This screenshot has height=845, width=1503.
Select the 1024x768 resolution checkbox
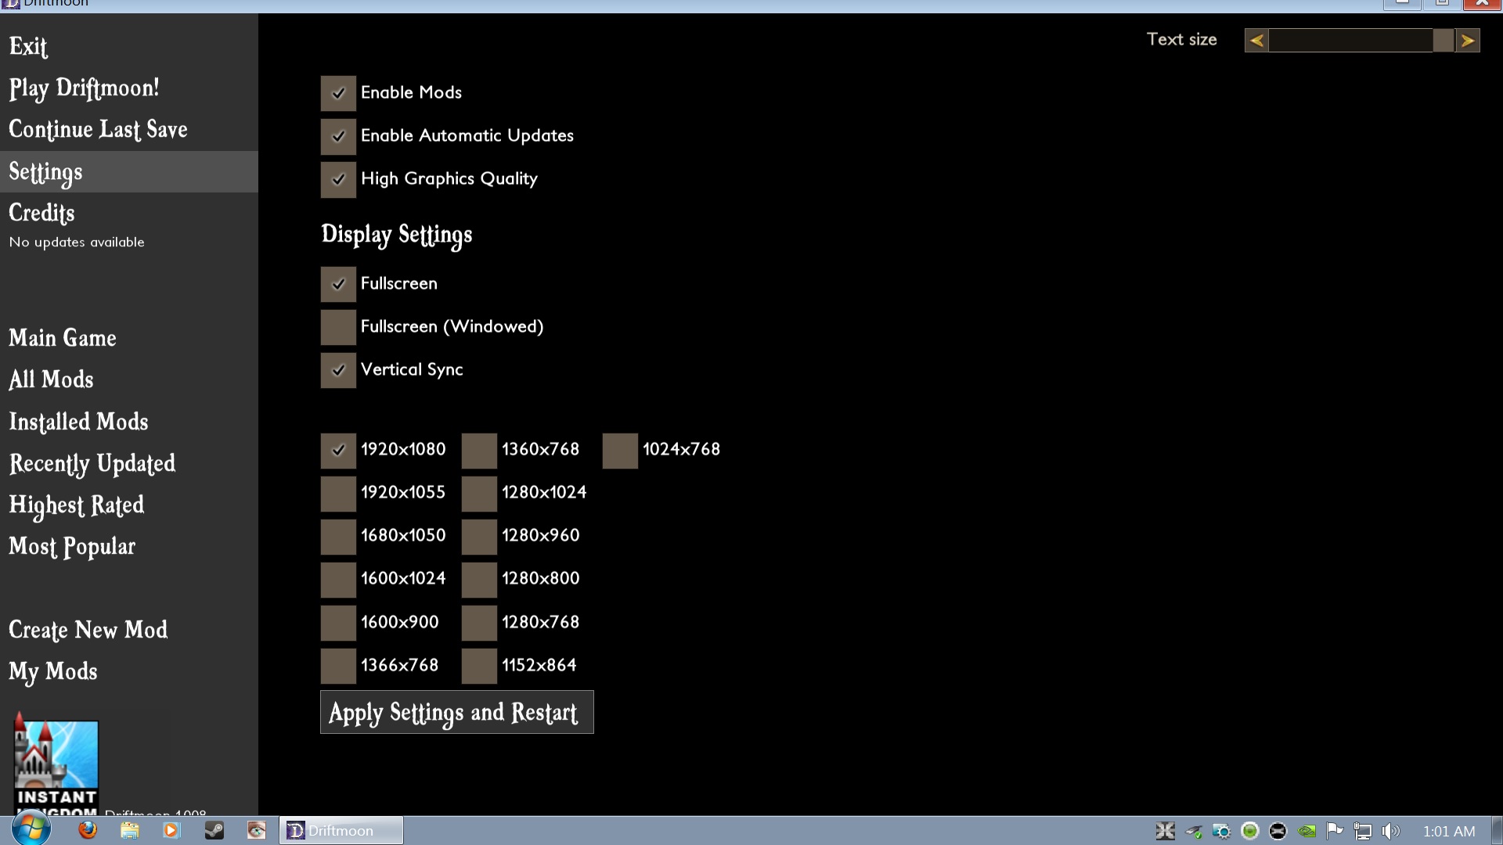click(620, 451)
